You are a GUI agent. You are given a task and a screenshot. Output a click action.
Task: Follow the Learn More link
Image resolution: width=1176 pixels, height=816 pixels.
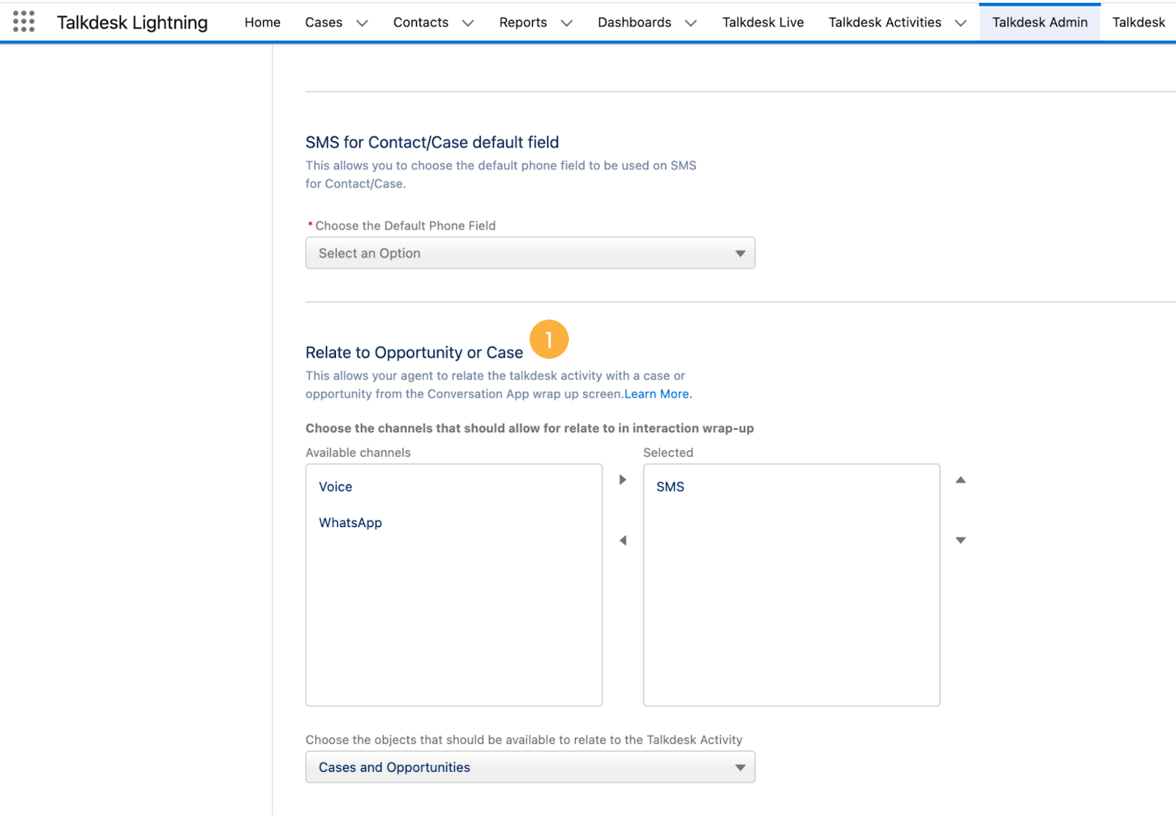click(x=658, y=394)
